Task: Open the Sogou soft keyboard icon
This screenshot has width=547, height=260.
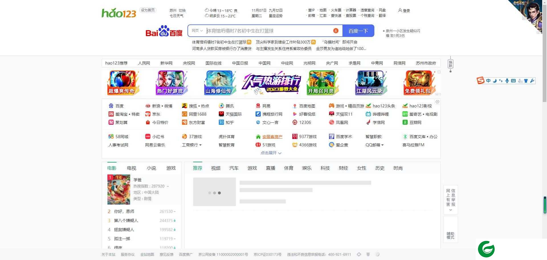Action: point(513,81)
